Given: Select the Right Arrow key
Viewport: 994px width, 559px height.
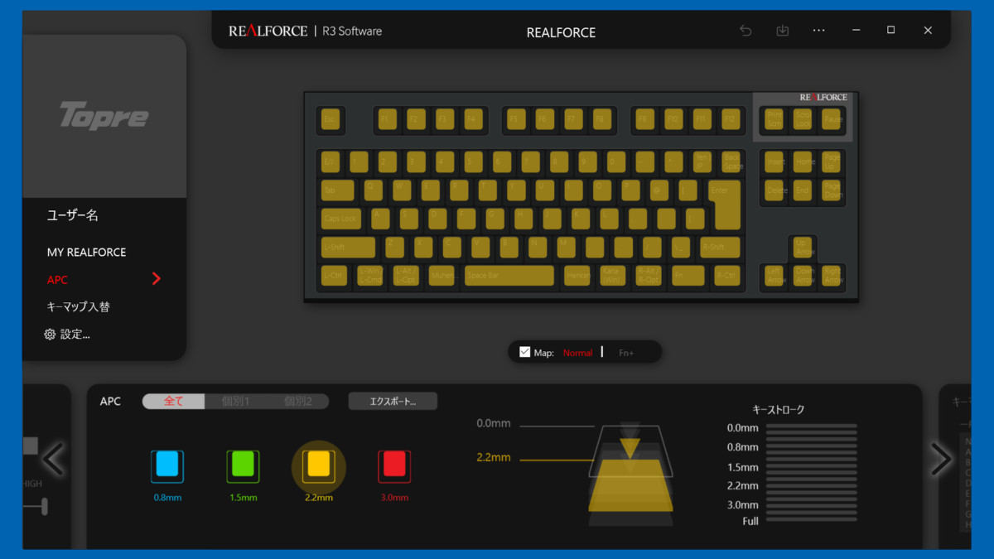Looking at the screenshot, I should (x=832, y=276).
